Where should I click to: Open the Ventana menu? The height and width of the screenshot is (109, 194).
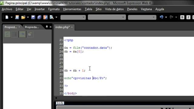click(x=146, y=9)
